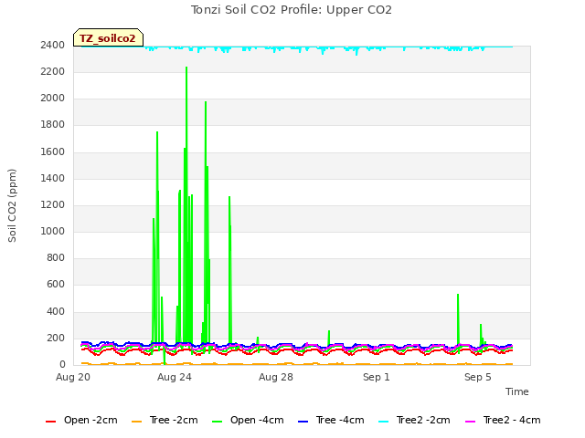Click the '2200' y-axis tick label
This screenshot has width=585, height=438.
tap(53, 71)
